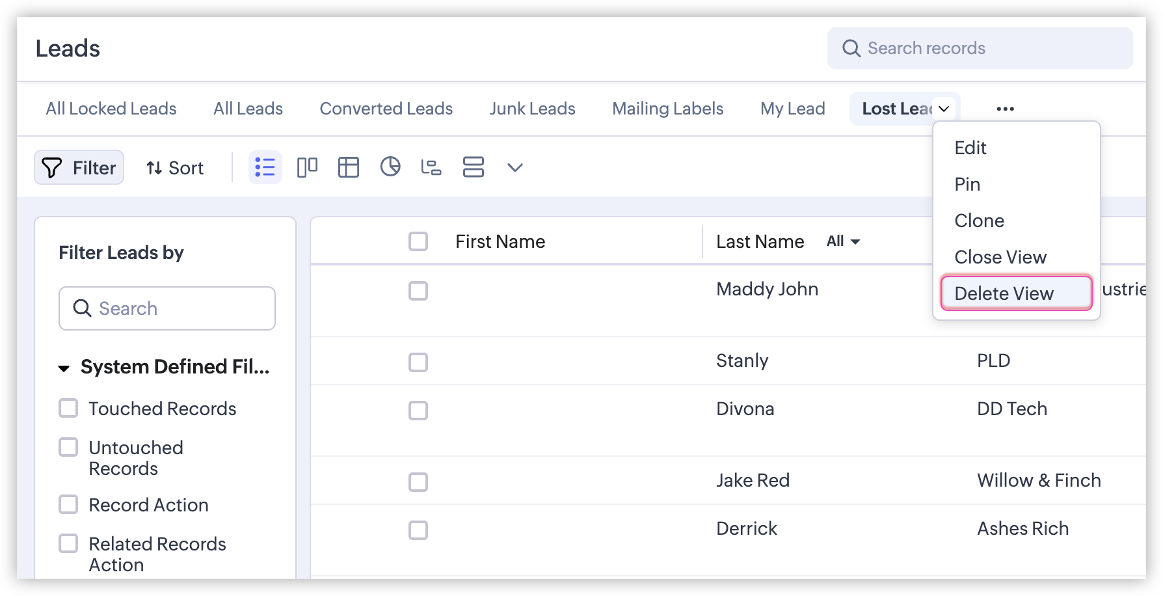Click the Filter button
The image size is (1163, 596).
(79, 168)
